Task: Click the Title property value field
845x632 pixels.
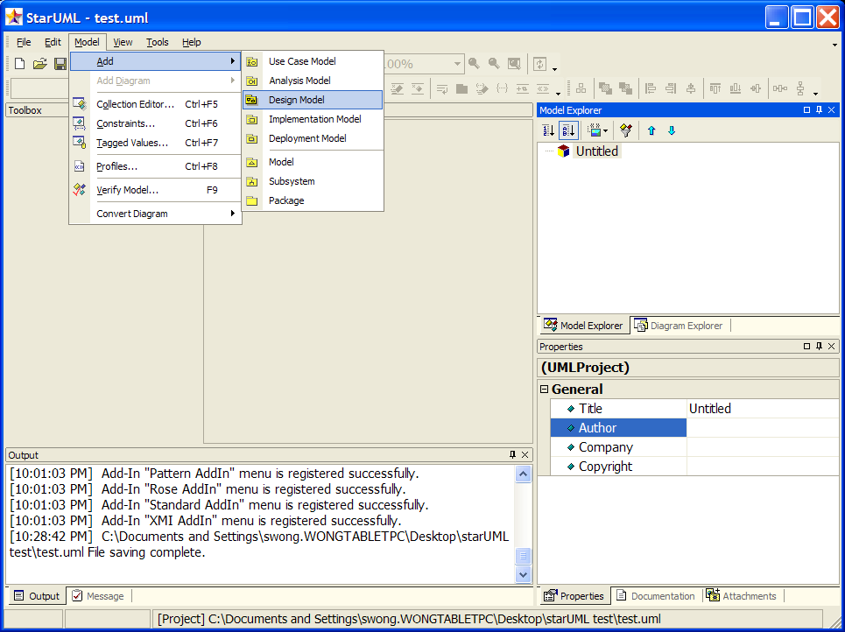Action: (763, 409)
